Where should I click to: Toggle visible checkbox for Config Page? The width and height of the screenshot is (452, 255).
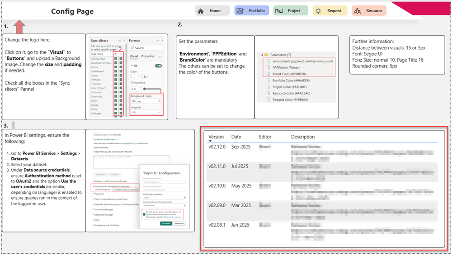coord(121,59)
